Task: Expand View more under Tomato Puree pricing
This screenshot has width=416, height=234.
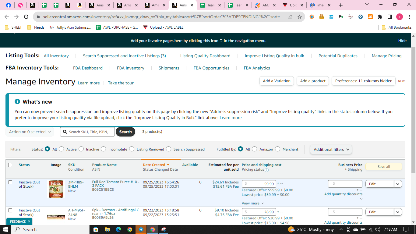Action: (253, 203)
